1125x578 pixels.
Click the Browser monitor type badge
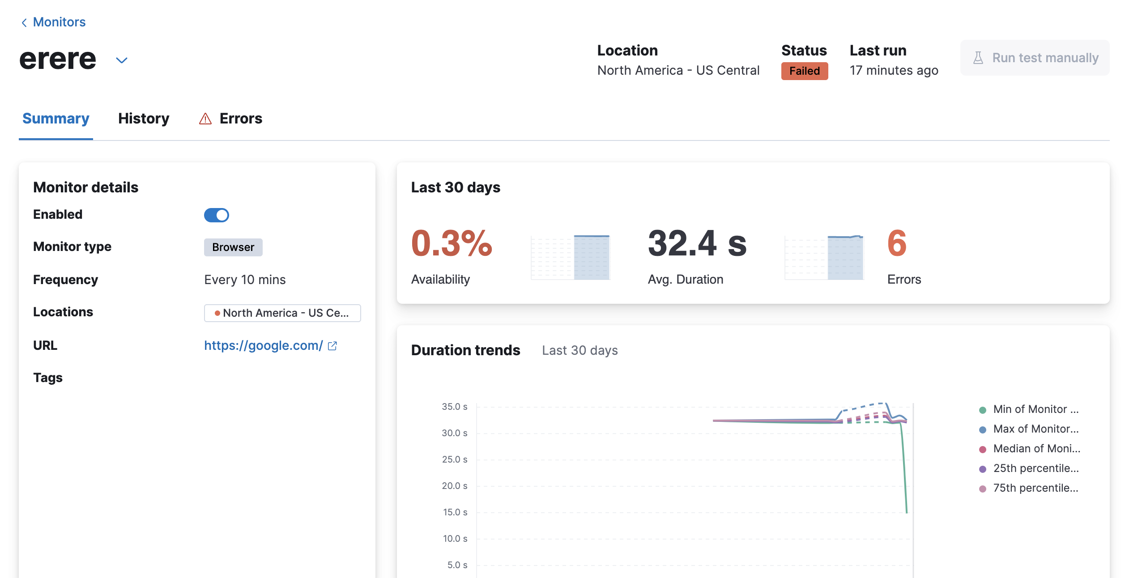tap(233, 247)
